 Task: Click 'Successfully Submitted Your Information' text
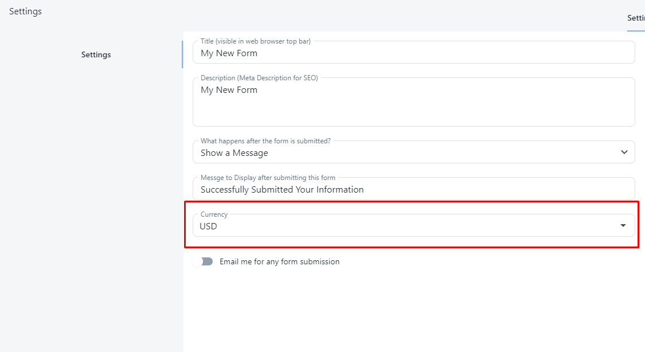tap(282, 189)
